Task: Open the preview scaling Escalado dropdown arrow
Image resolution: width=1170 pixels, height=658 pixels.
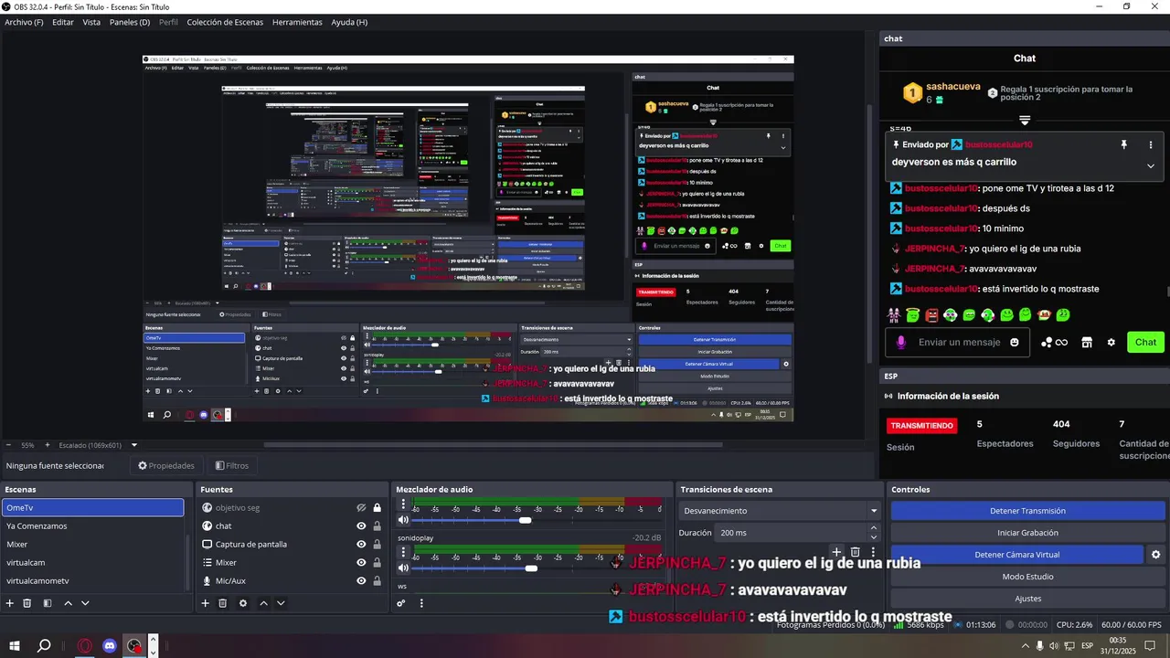Action: point(134,445)
